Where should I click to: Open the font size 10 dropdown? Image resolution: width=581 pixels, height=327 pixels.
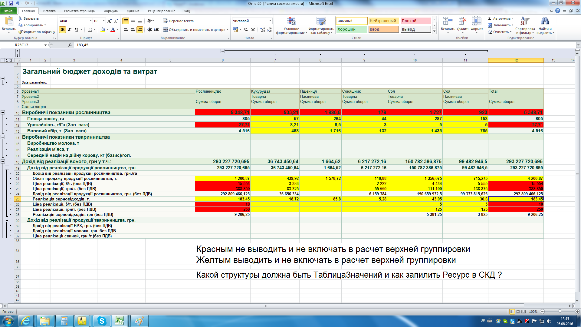point(103,21)
